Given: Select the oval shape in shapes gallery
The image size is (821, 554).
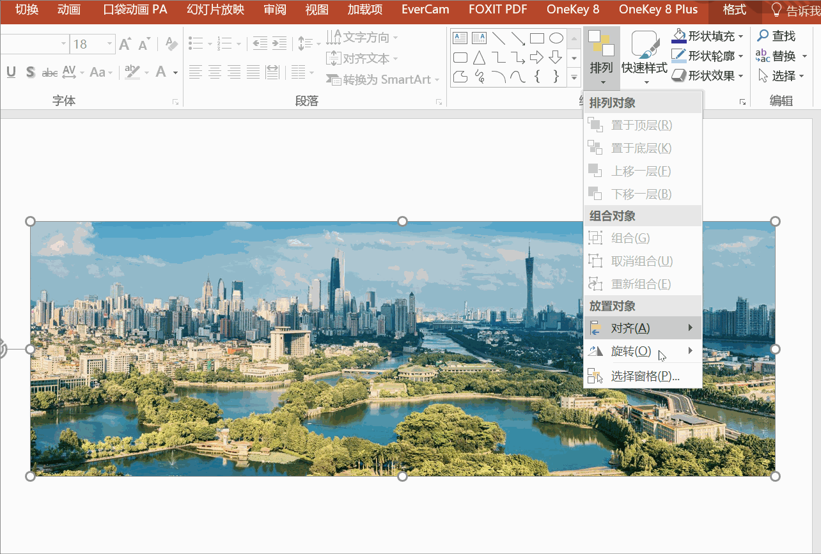Looking at the screenshot, I should 556,38.
